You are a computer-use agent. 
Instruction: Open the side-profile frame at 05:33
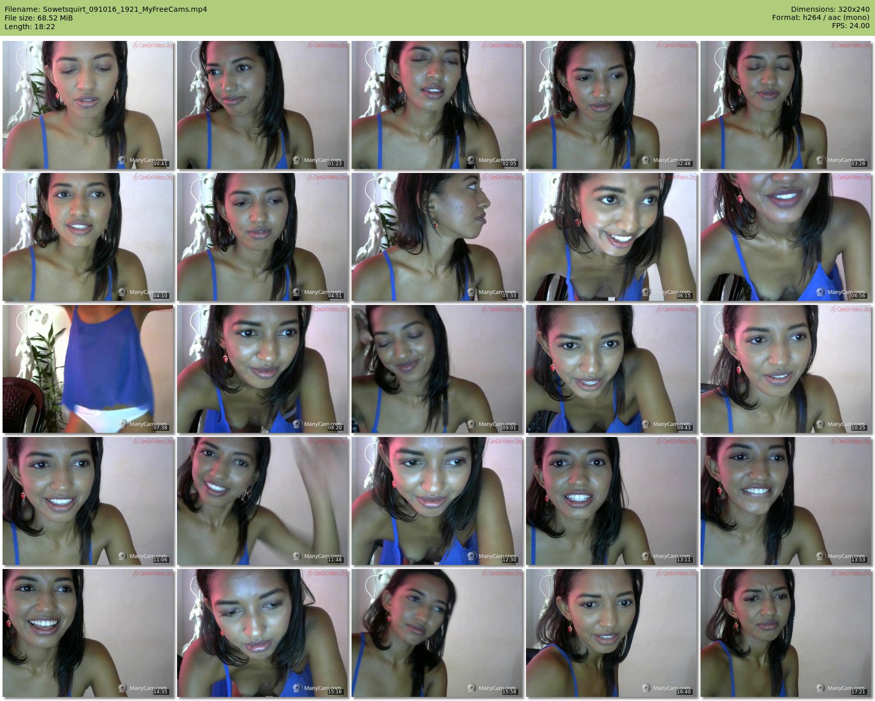pyautogui.click(x=437, y=237)
